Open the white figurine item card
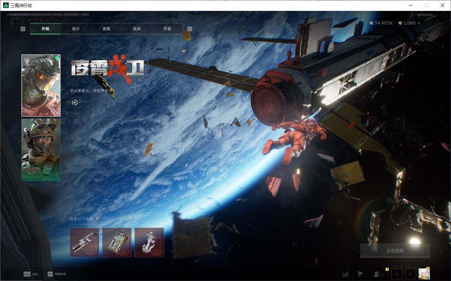The width and height of the screenshot is (451, 281). point(149,242)
